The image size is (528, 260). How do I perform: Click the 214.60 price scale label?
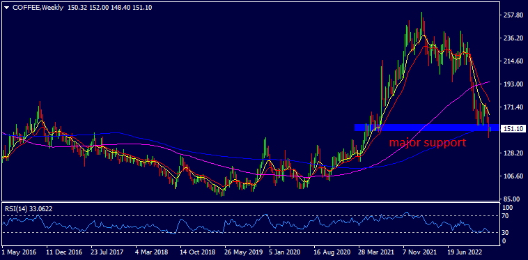(x=513, y=61)
